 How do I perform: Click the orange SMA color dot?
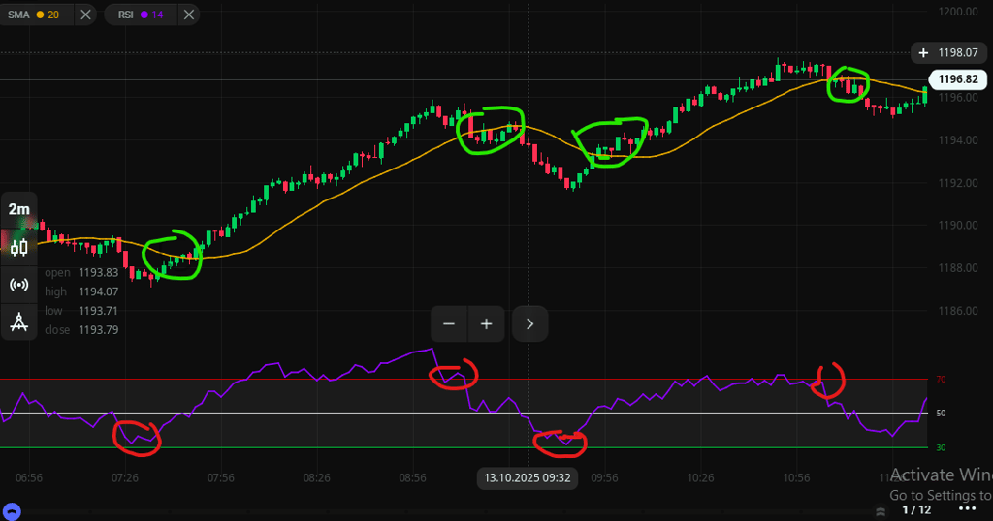point(40,15)
